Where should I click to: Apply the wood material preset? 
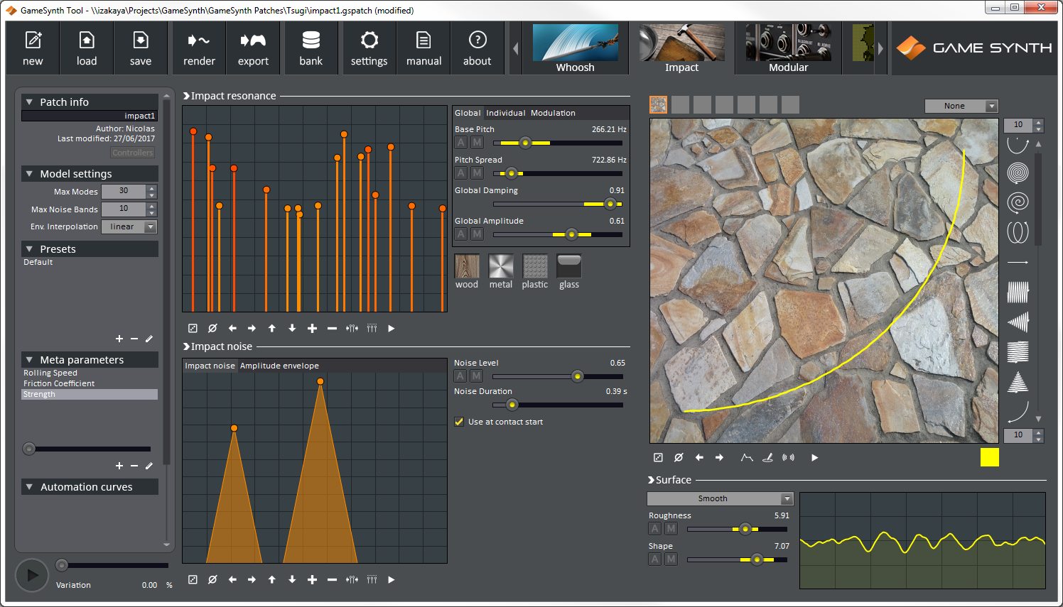pyautogui.click(x=467, y=267)
